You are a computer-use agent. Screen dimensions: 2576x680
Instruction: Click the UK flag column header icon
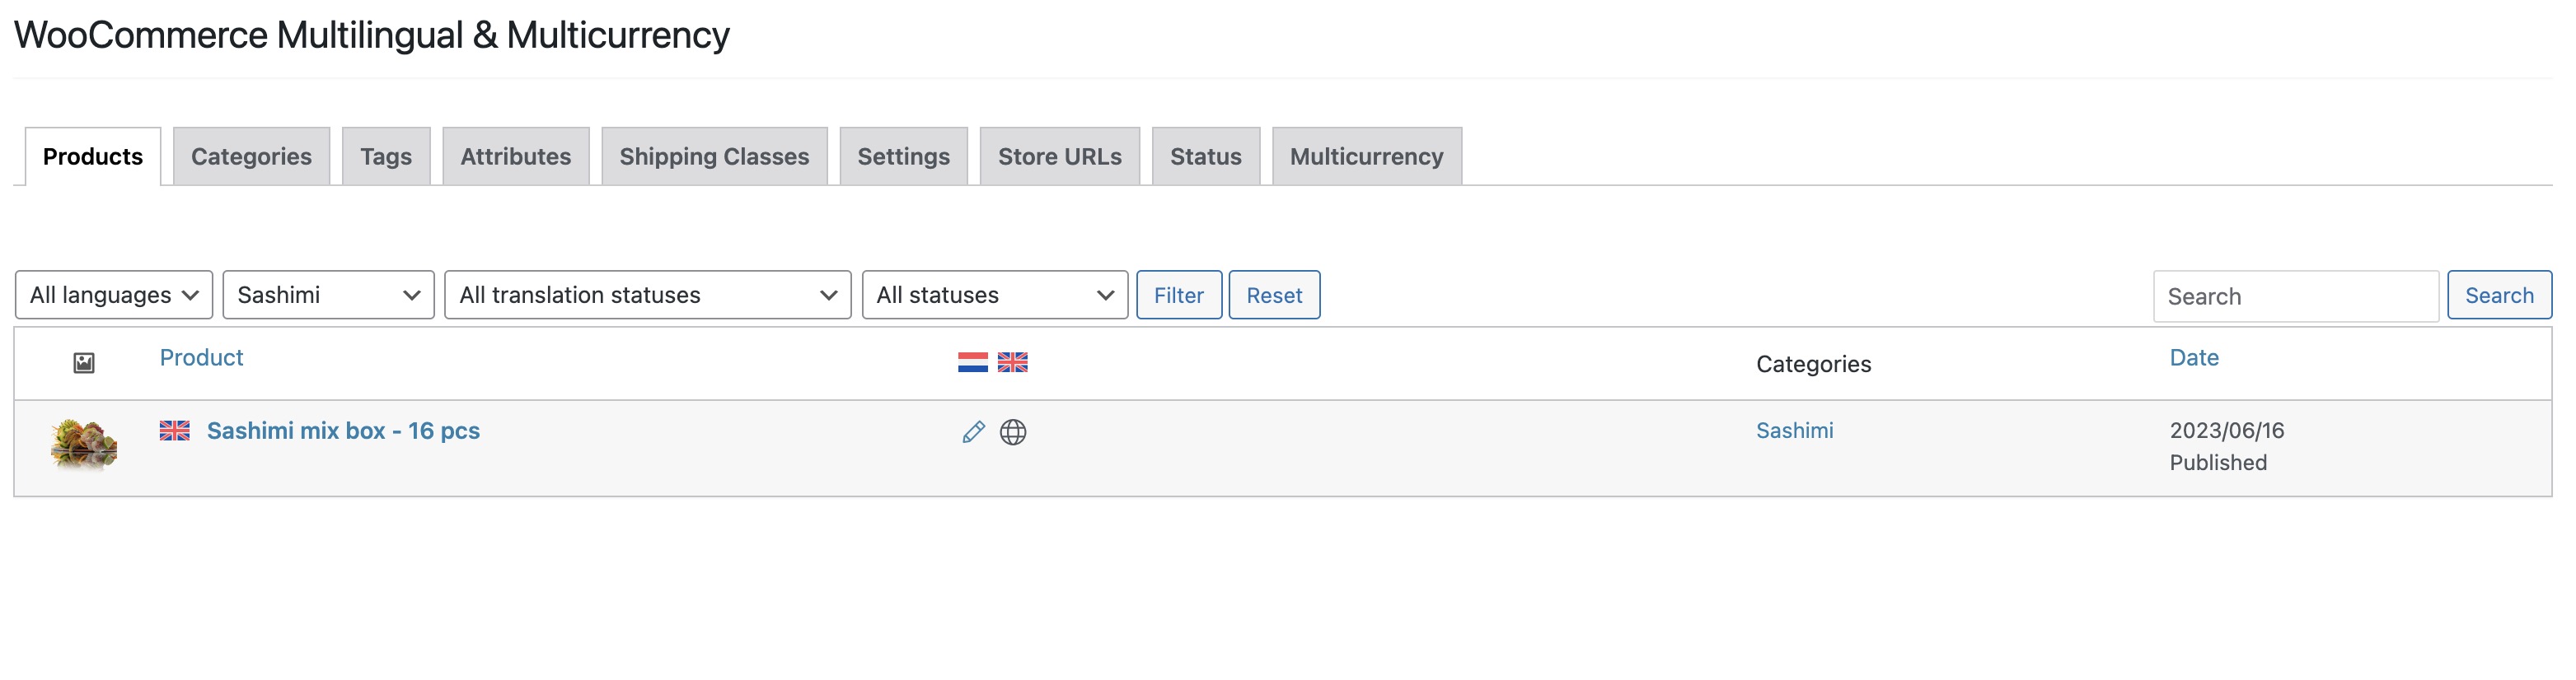coord(1012,362)
